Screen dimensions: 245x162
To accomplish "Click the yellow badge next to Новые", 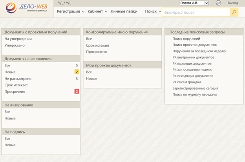I will click(x=77, y=72).
